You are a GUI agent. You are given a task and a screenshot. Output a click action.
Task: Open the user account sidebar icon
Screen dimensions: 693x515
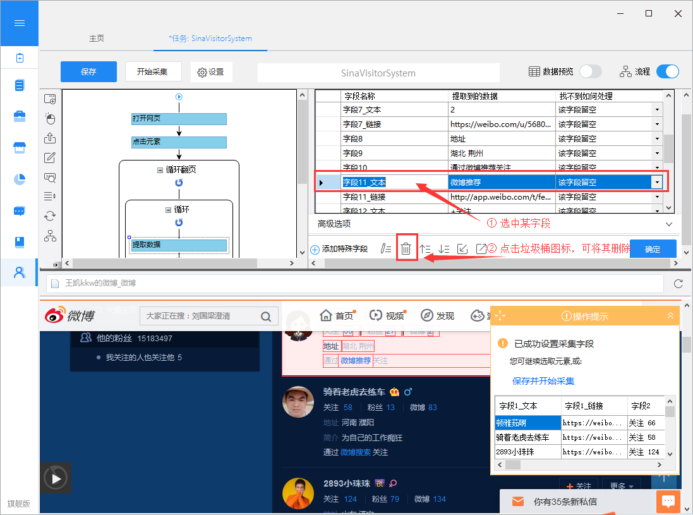20,272
